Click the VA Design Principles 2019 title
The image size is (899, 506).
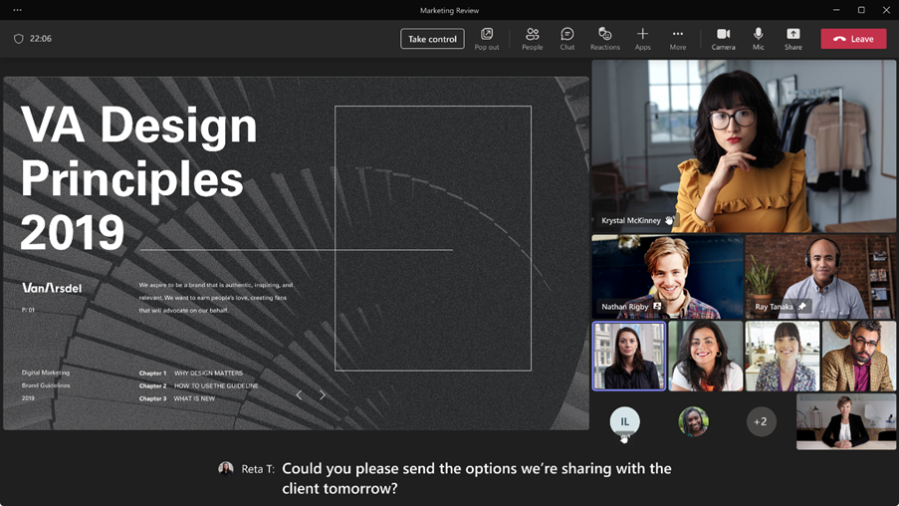tap(138, 178)
